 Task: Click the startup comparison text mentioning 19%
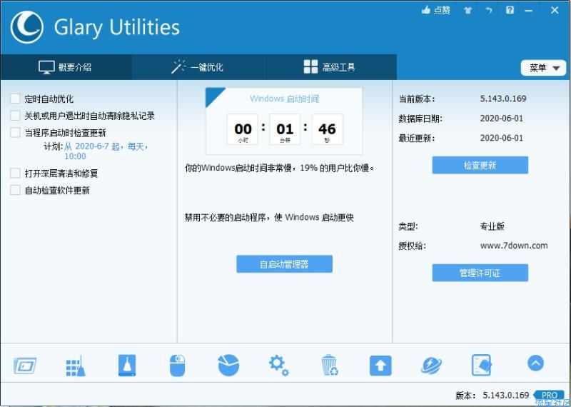click(280, 169)
